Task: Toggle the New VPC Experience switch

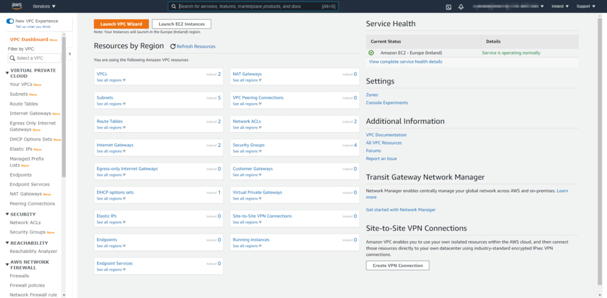Action: coord(10,21)
